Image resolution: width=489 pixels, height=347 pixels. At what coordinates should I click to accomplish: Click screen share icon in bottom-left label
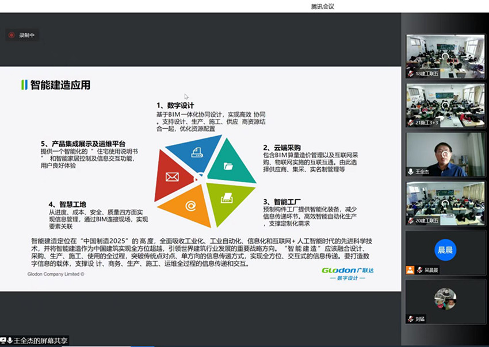3,341
